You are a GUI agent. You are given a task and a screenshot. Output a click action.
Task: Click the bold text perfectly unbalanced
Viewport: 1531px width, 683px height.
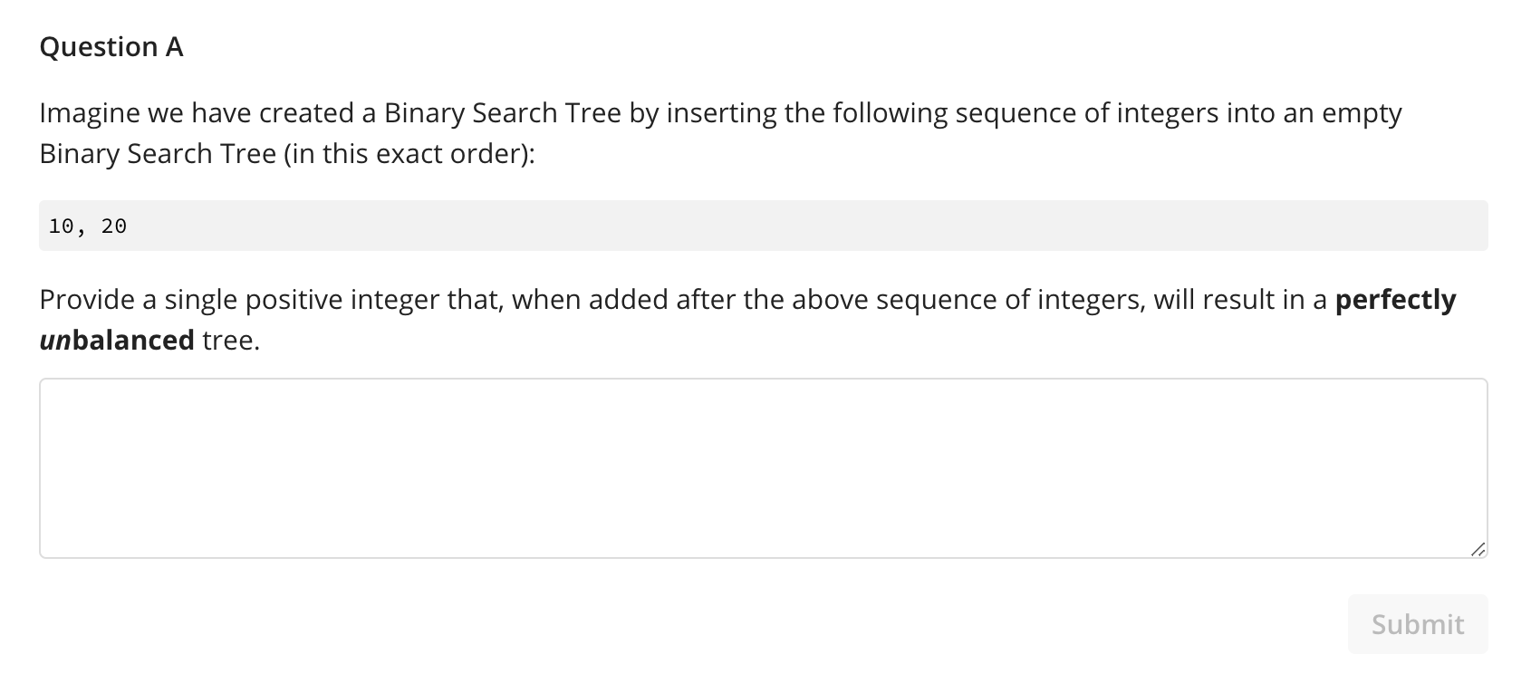[x=1395, y=300]
